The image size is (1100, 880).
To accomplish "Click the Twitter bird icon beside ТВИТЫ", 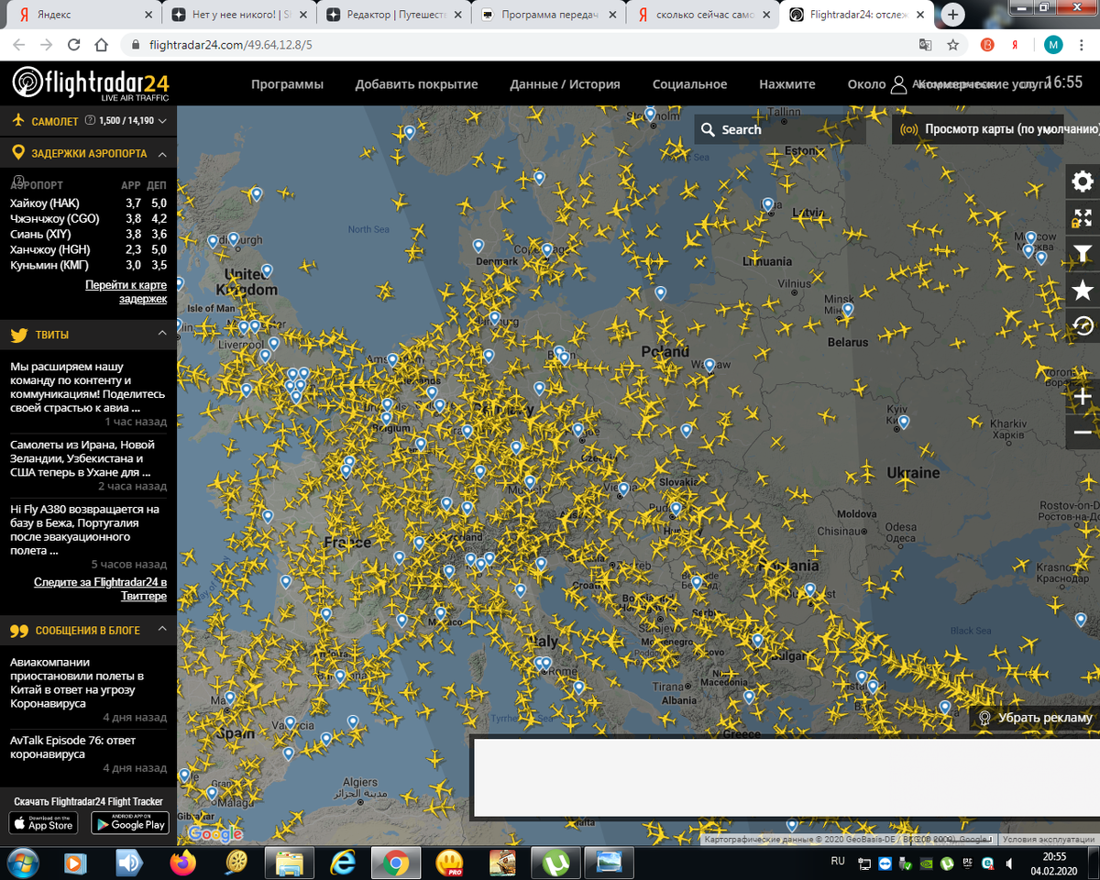I will 18,335.
